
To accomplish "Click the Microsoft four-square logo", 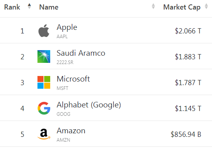I will (x=44, y=82).
